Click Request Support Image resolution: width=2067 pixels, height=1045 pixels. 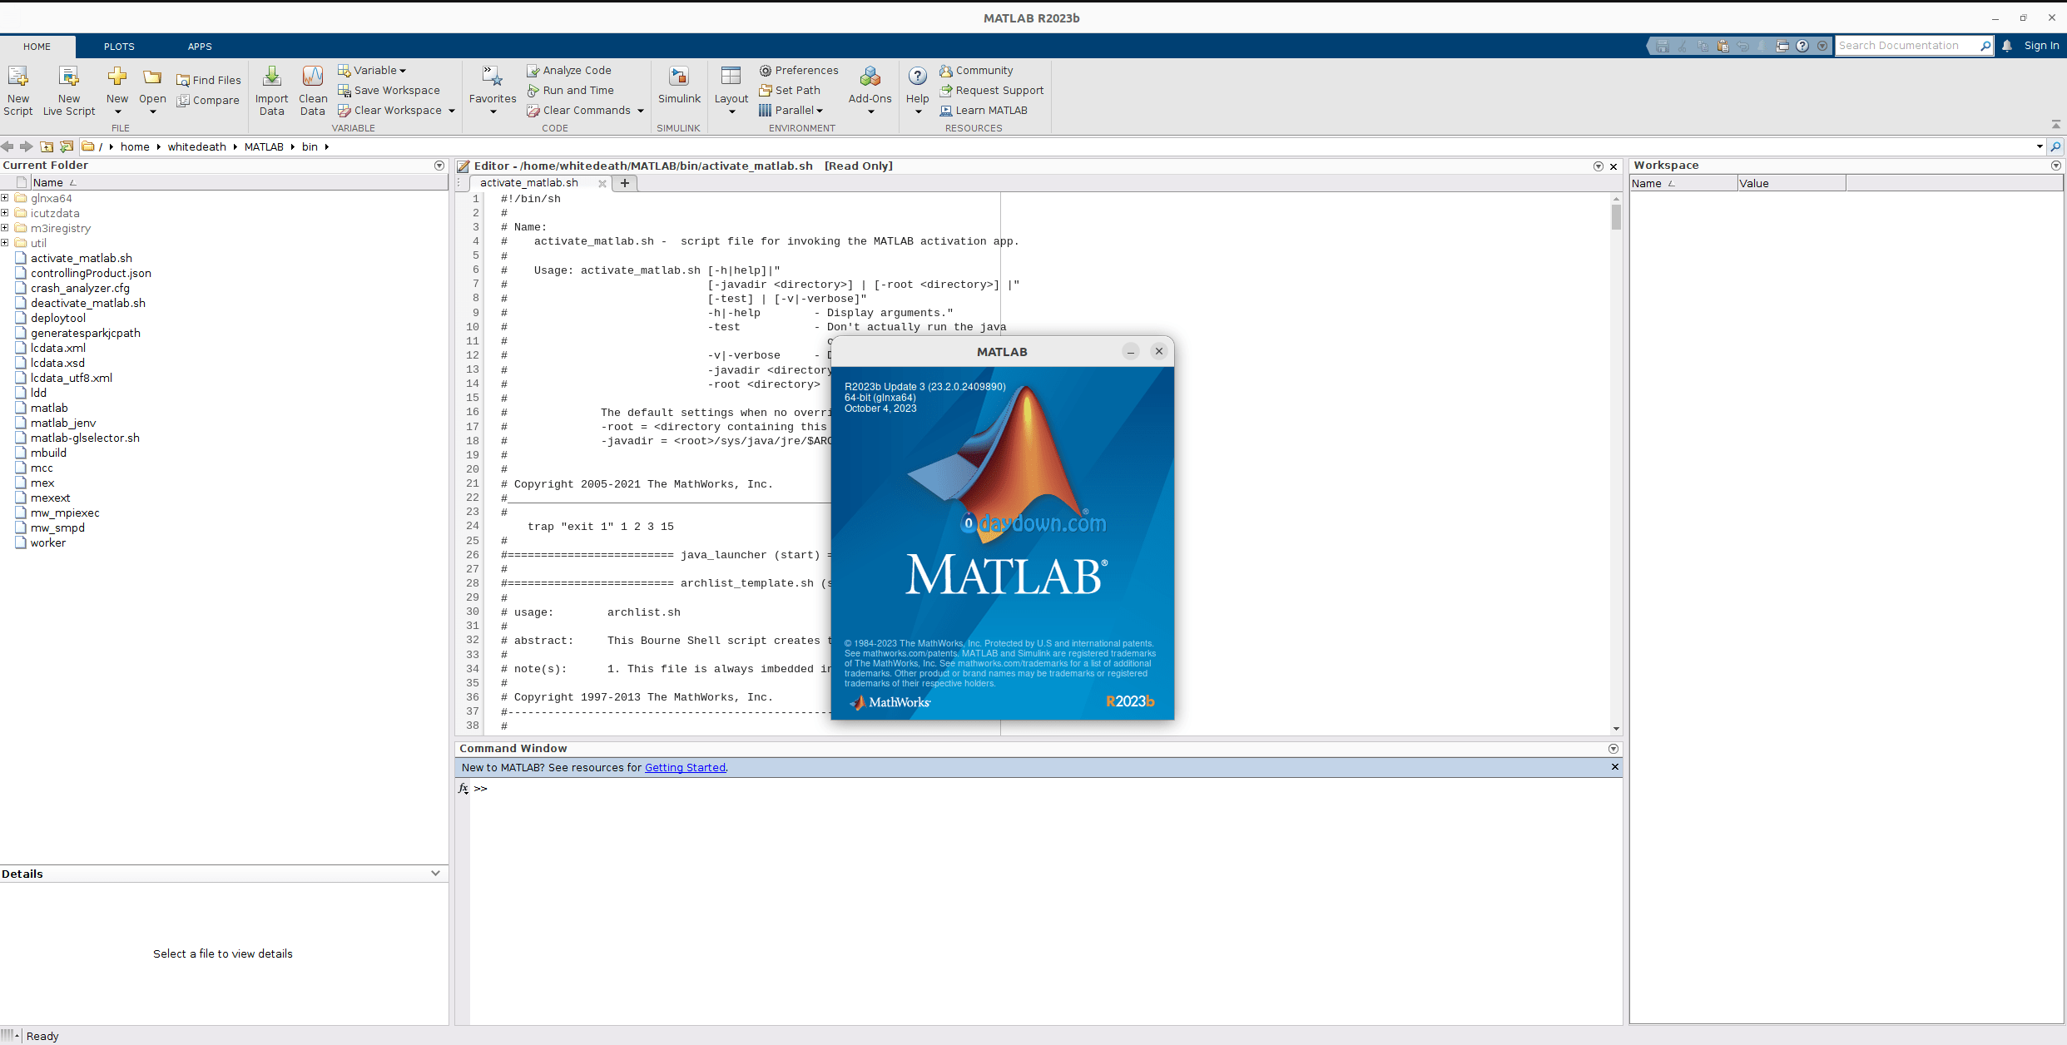click(x=991, y=90)
